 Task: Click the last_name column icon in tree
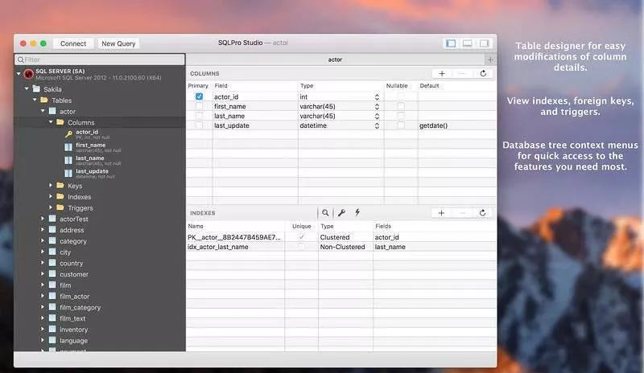[68, 160]
